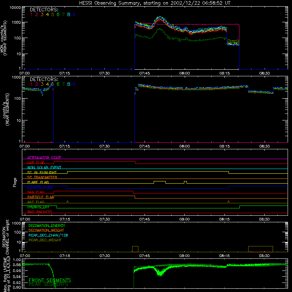Click the ATTENUATOR_STATE flag label
292x292 pixels.
point(44,158)
